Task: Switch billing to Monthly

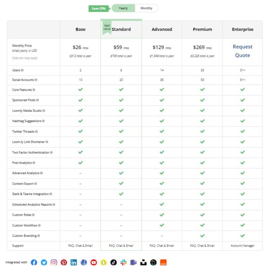Action: click(x=146, y=8)
